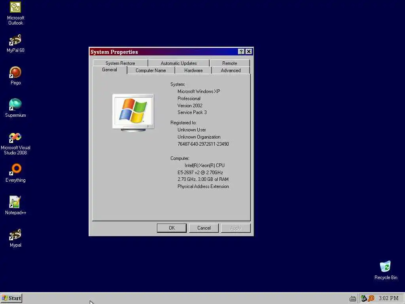
Task: Go to the Advanced tab
Action: 231,70
